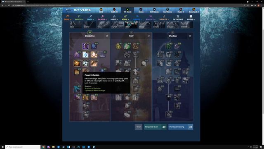Select Focused Power talent in Discipline
The height and width of the screenshot is (149, 264).
77,89
